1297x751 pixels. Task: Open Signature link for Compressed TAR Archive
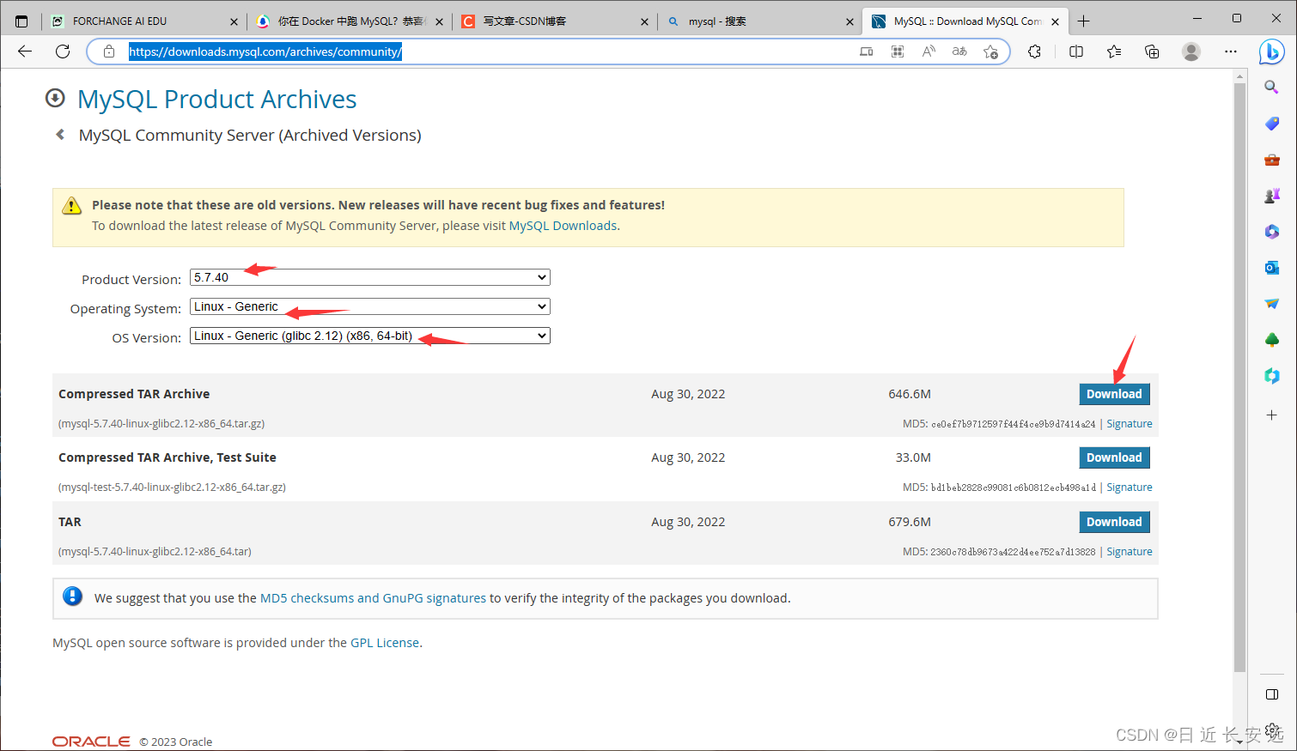[x=1130, y=424]
